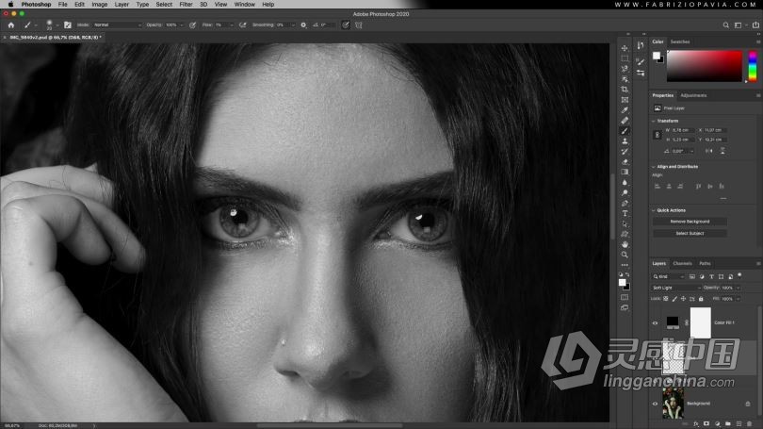Open the Smoothing dropdown arrow

pos(293,25)
